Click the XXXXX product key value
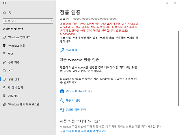The width and height of the screenshot is (179, 135). (96, 19)
